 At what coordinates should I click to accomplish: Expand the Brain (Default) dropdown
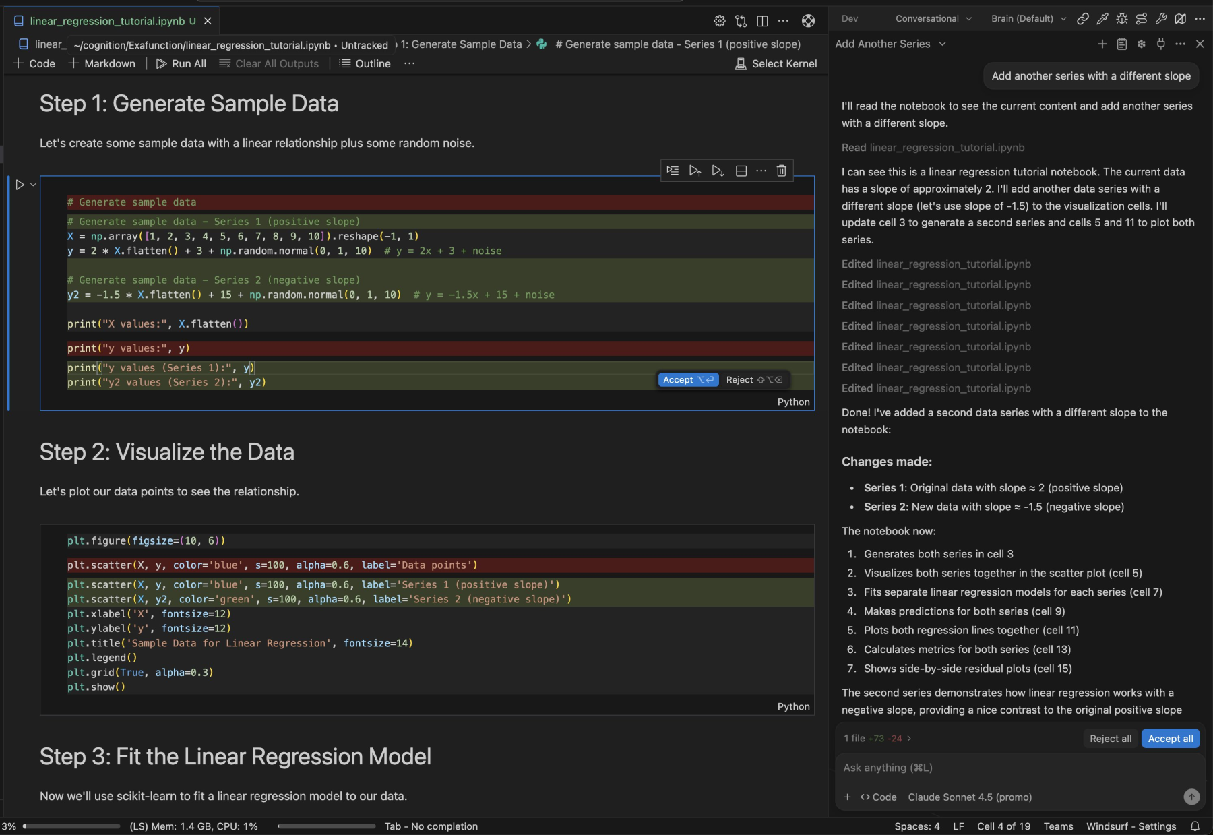pyautogui.click(x=1028, y=19)
